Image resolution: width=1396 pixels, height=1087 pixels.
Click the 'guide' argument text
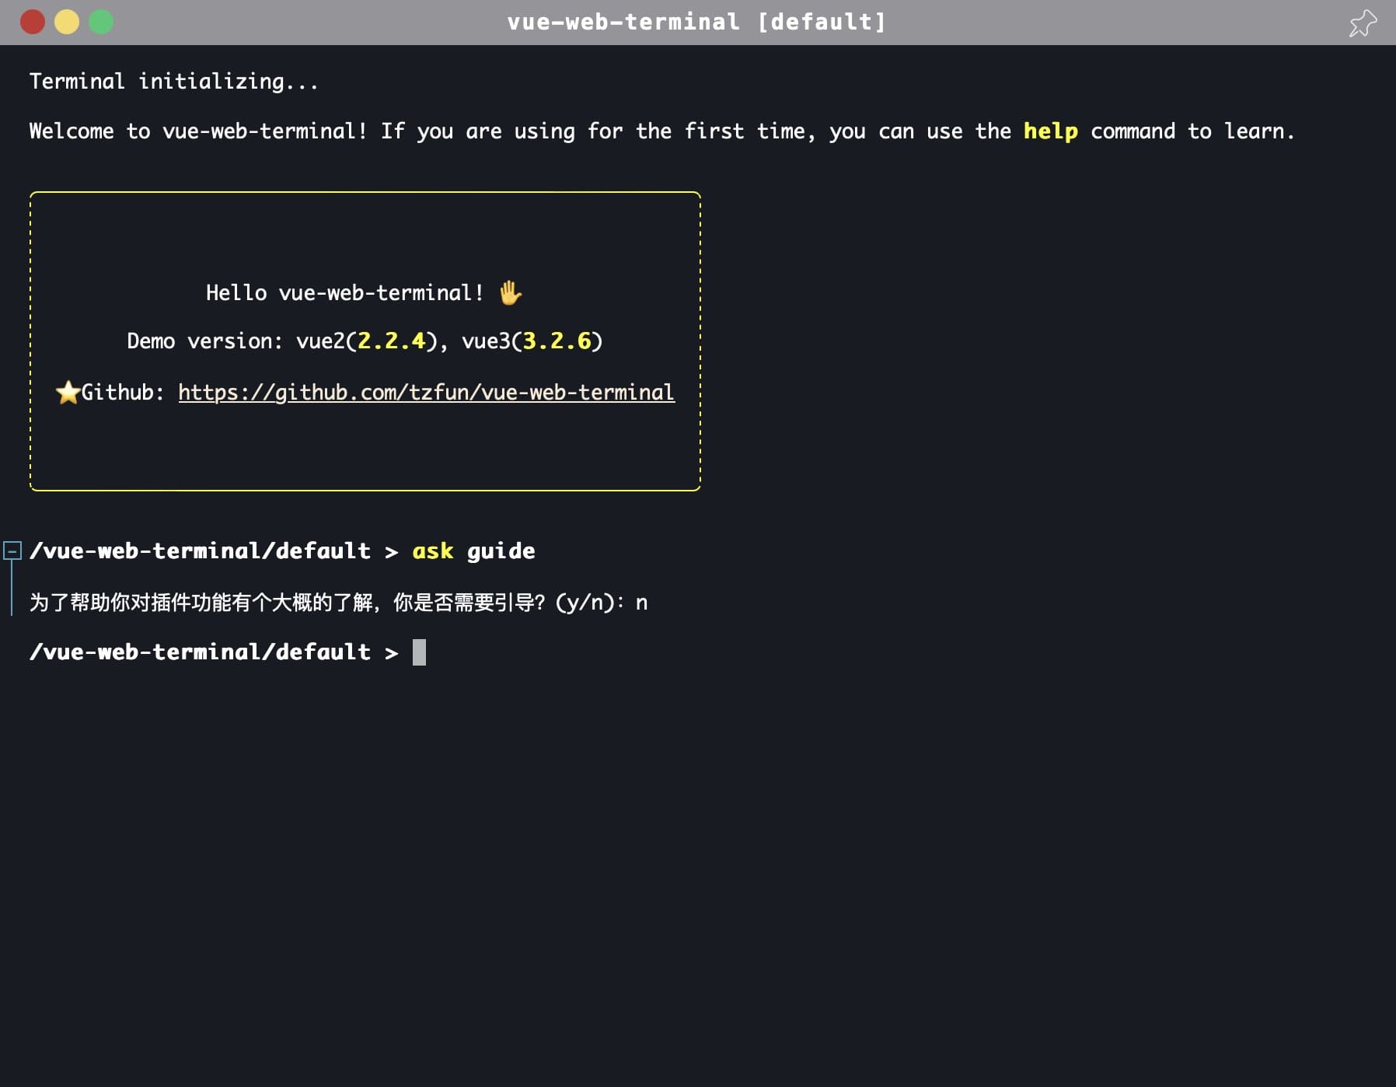coord(501,551)
